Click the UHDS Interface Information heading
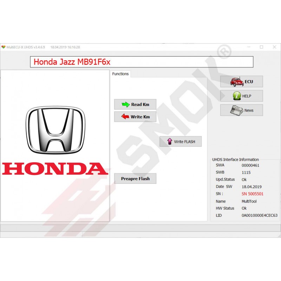The width and height of the screenshot is (281, 281). pyautogui.click(x=235, y=159)
